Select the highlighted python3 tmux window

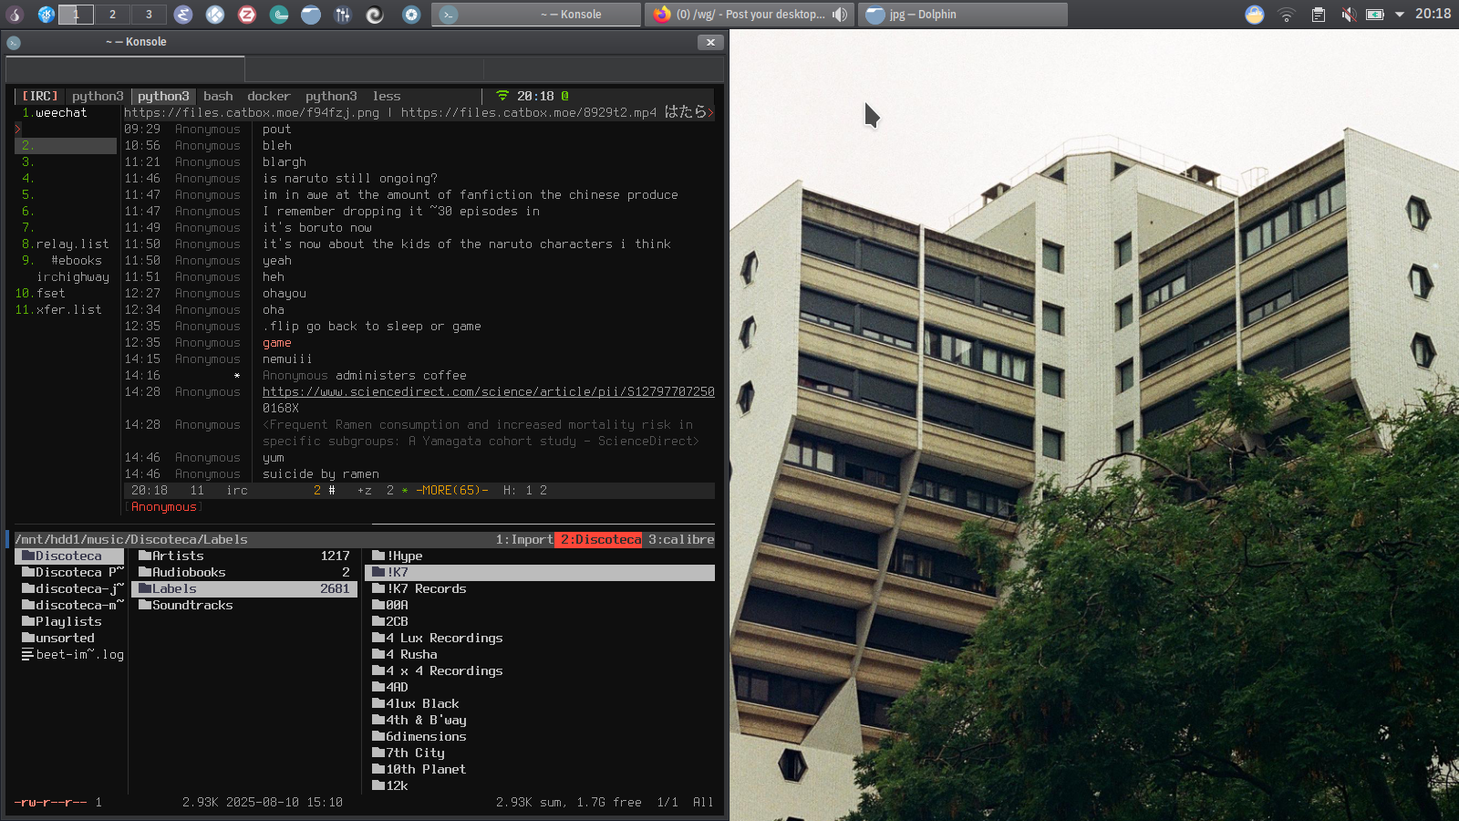163,96
